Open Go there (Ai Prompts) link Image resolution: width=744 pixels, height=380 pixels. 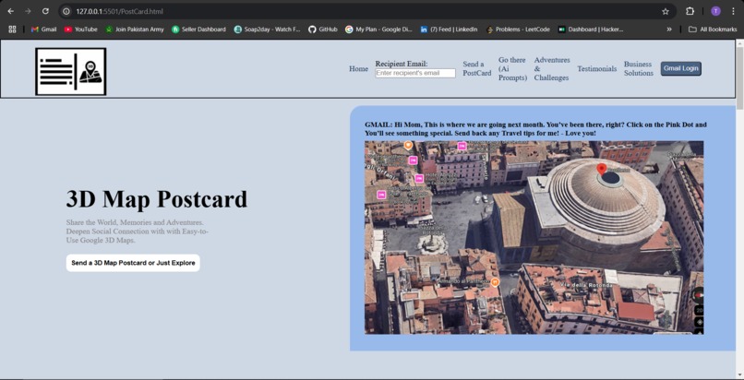point(512,68)
